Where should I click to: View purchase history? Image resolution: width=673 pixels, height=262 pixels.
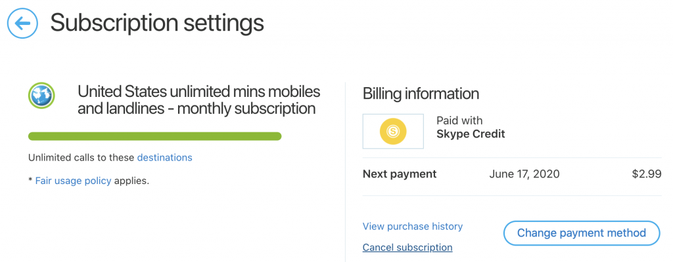(x=413, y=227)
